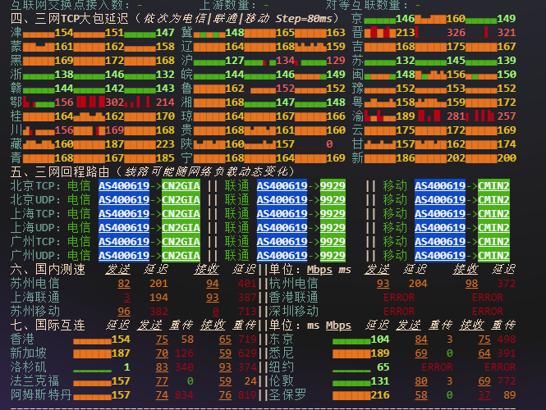Click the ERROR text beside 香港联通
This screenshot has height=410, width=546.
click(x=398, y=298)
